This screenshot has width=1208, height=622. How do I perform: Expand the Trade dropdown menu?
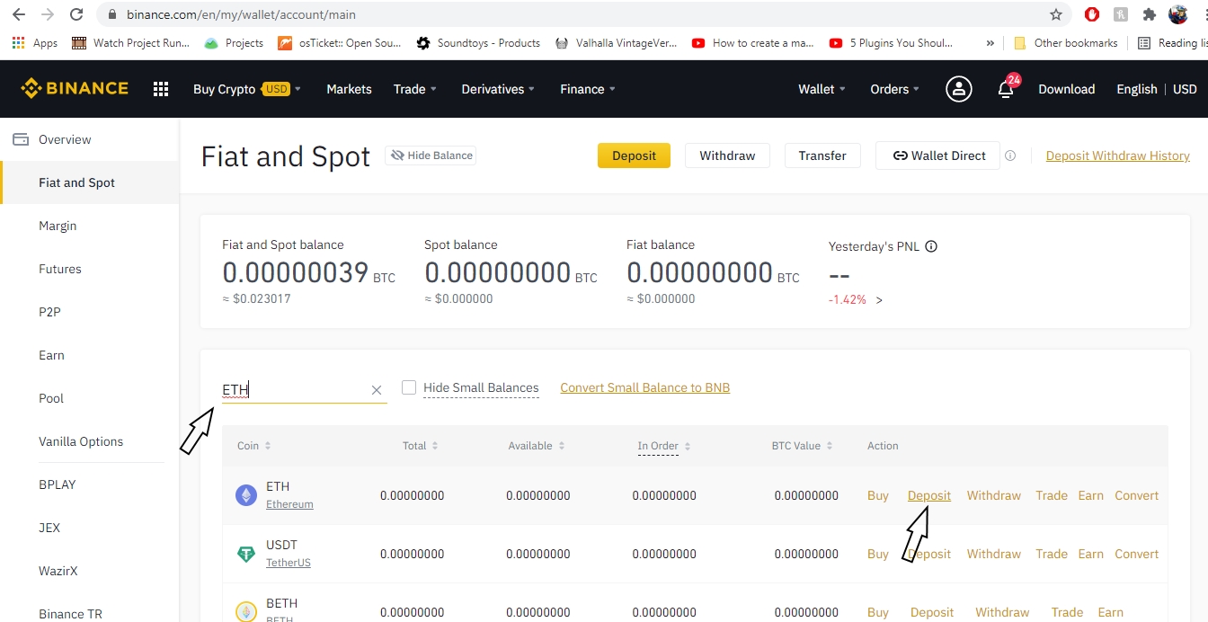[415, 89]
